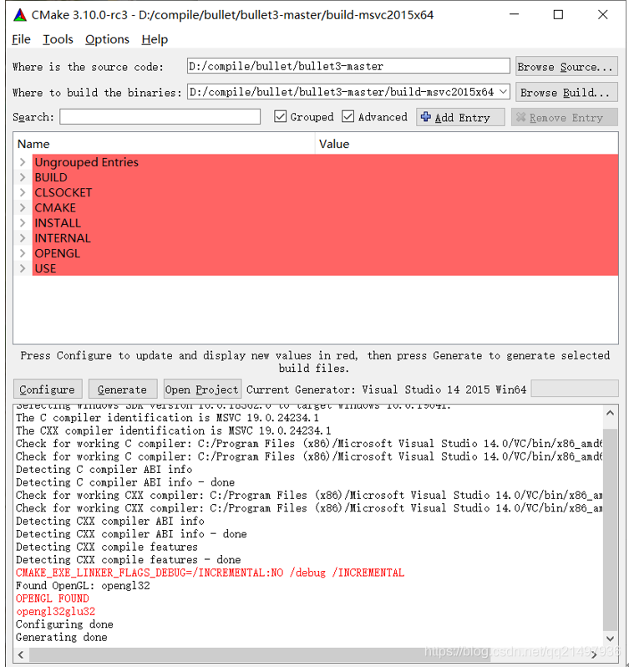This screenshot has width=629, height=667.
Task: Click the CMAKE_EXE_LINKER_FLAGS_DEBUG log line
Action: tap(210, 573)
